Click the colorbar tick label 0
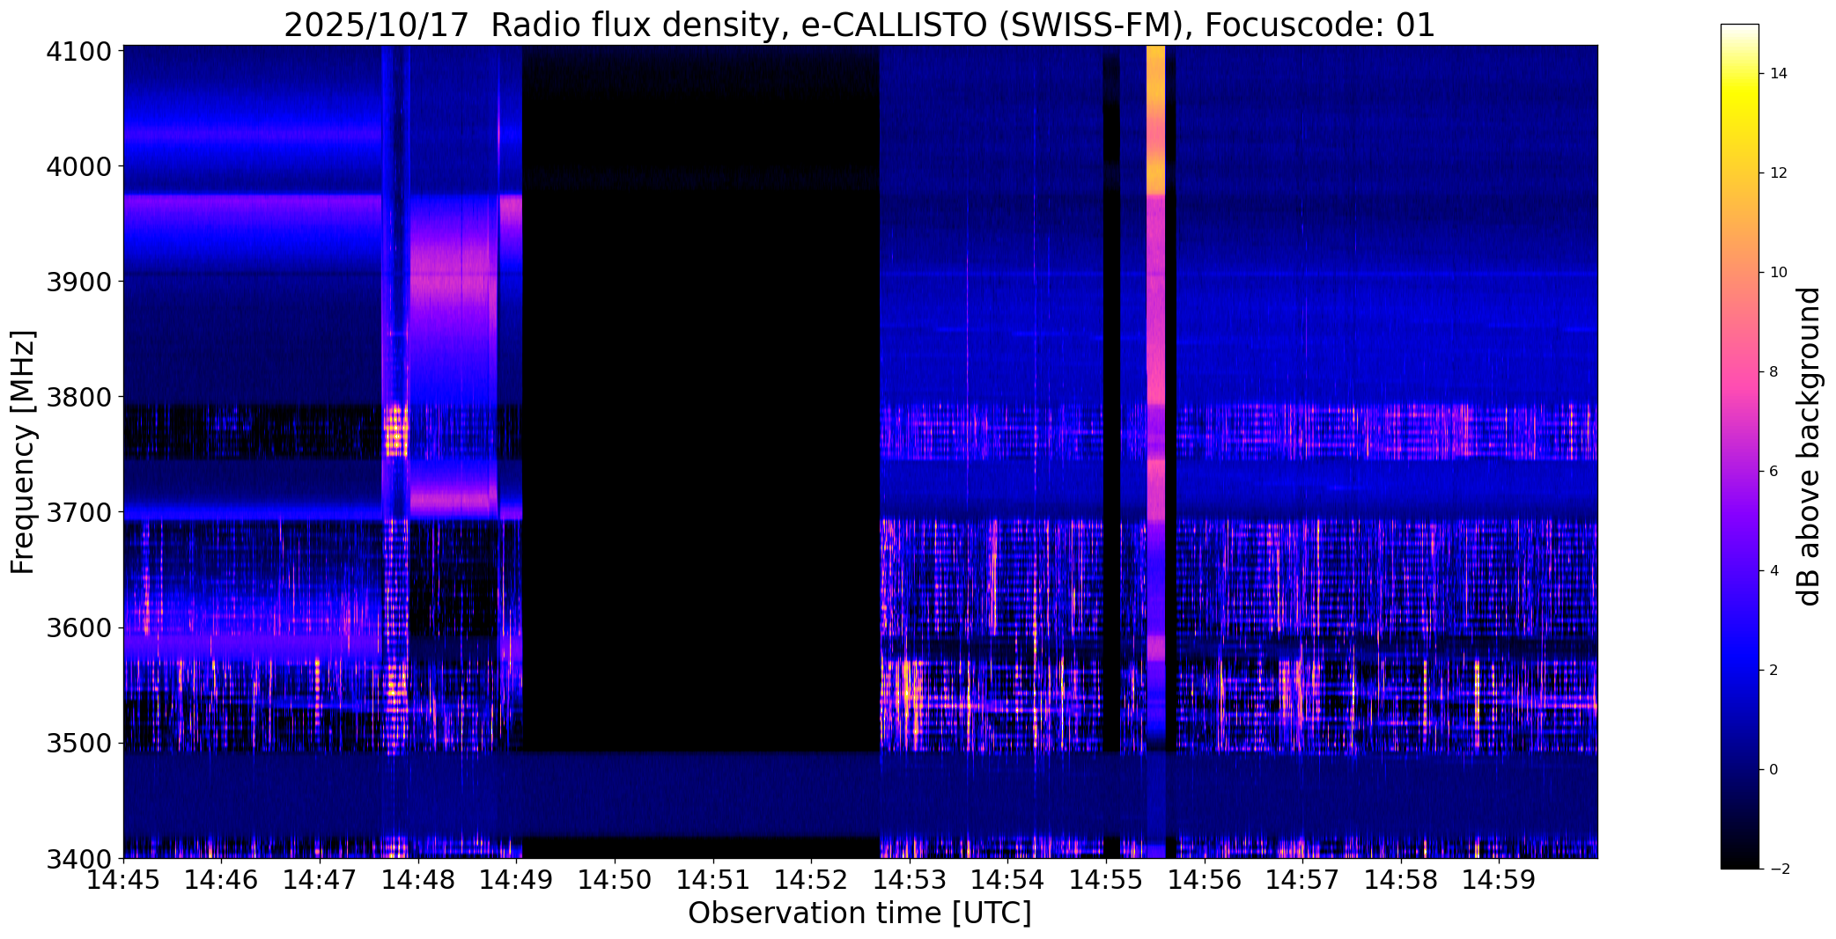This screenshot has width=1836, height=939. click(1773, 770)
